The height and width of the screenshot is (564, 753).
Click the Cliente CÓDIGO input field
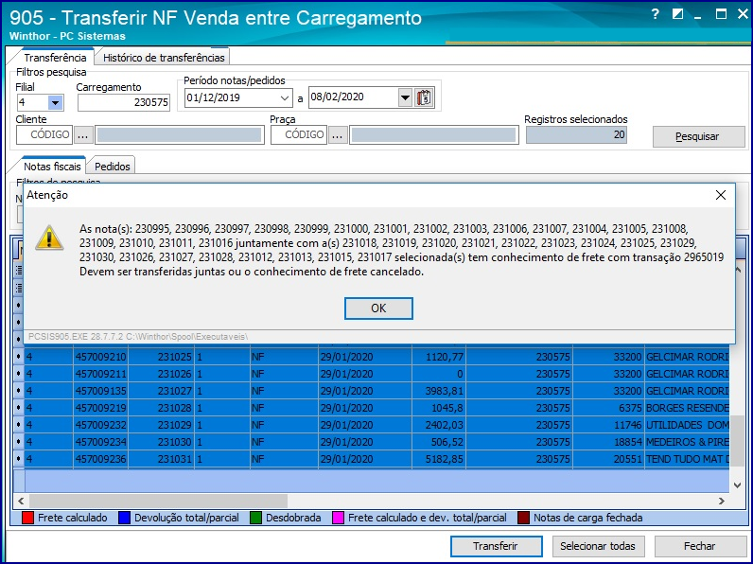point(44,135)
